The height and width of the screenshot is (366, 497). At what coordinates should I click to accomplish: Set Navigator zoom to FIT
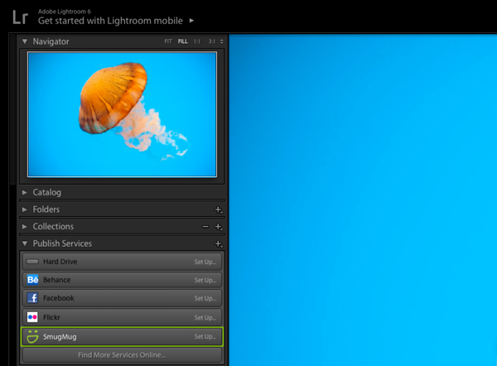(168, 41)
